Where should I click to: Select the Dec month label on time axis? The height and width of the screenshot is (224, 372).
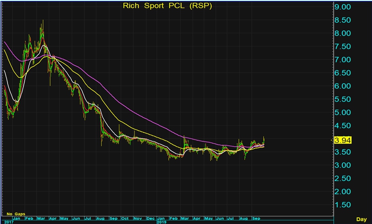pyautogui.click(x=150, y=219)
